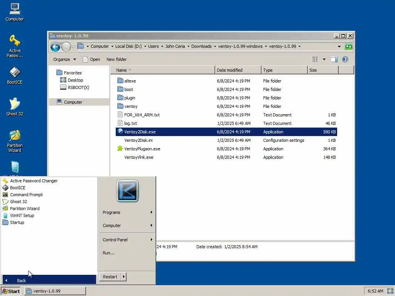This screenshot has height=296, width=395.
Task: Expand the Computer submenu in the Start menu
Action: pyautogui.click(x=127, y=225)
